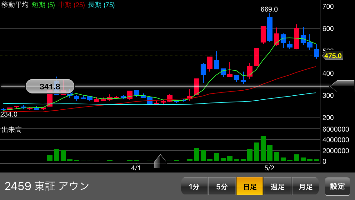Tap the 出来高 volume panel label
Screen dimensions: 355x200
(12, 130)
